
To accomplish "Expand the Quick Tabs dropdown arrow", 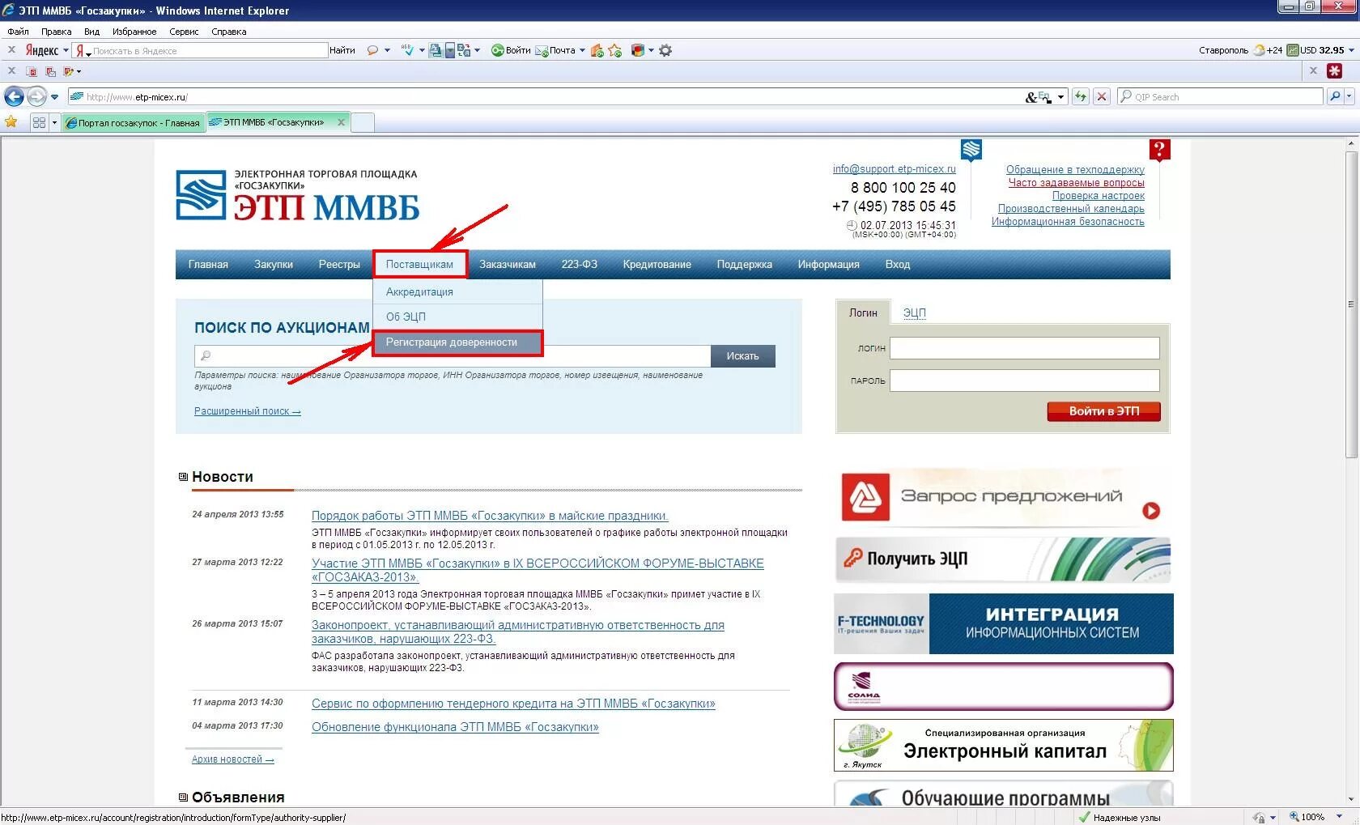I will click(54, 123).
